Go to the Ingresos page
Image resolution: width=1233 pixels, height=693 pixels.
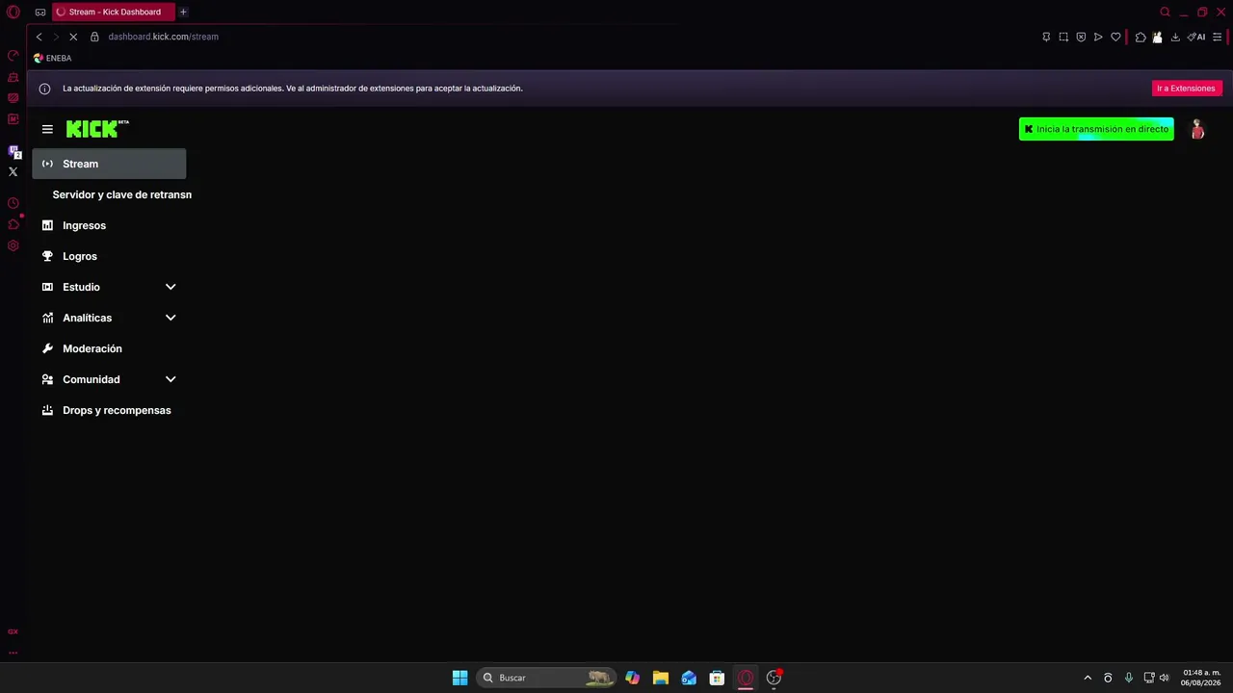coord(109,225)
